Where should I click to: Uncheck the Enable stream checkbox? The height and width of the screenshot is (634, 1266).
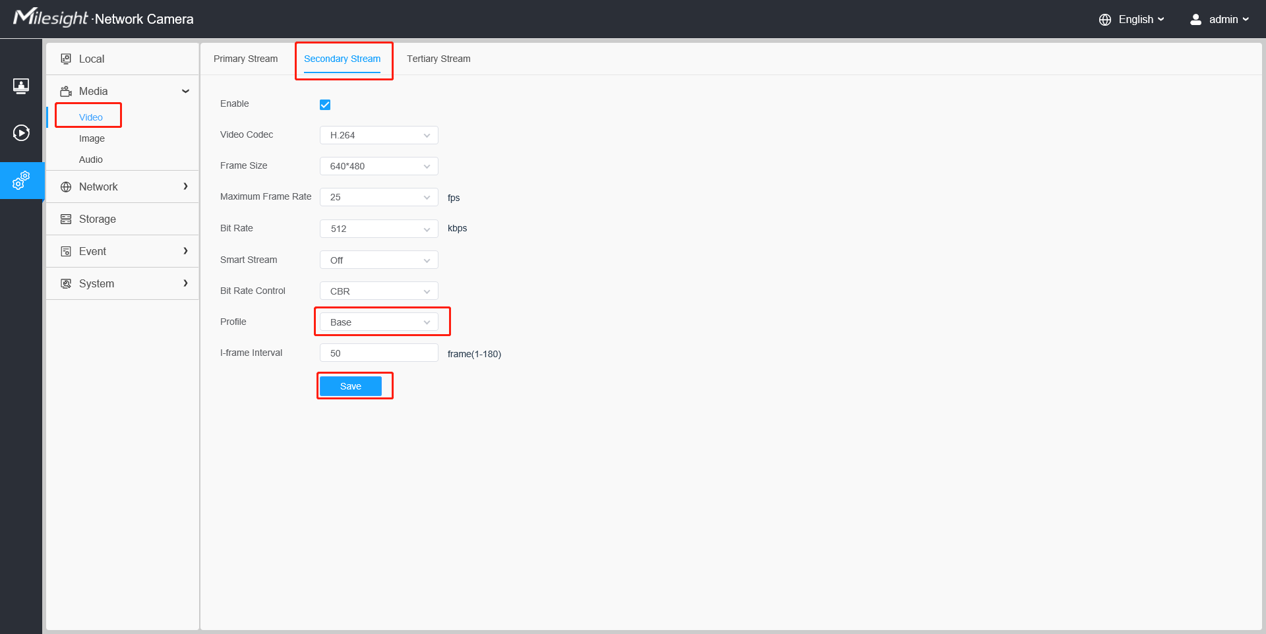[x=325, y=105]
